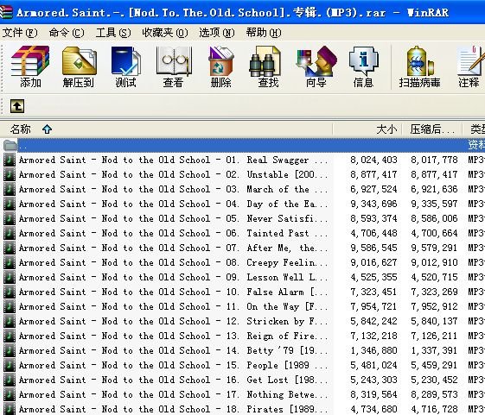This screenshot has width=485, height=415.
Task: Click the 注释 (Comment) toolbar icon
Action: pyautogui.click(x=470, y=66)
